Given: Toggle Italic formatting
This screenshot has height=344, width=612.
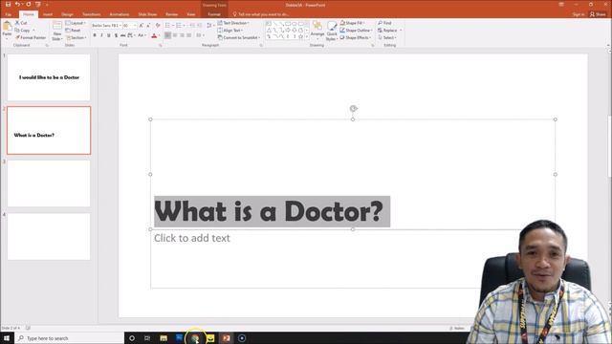Looking at the screenshot, I should click(x=101, y=35).
